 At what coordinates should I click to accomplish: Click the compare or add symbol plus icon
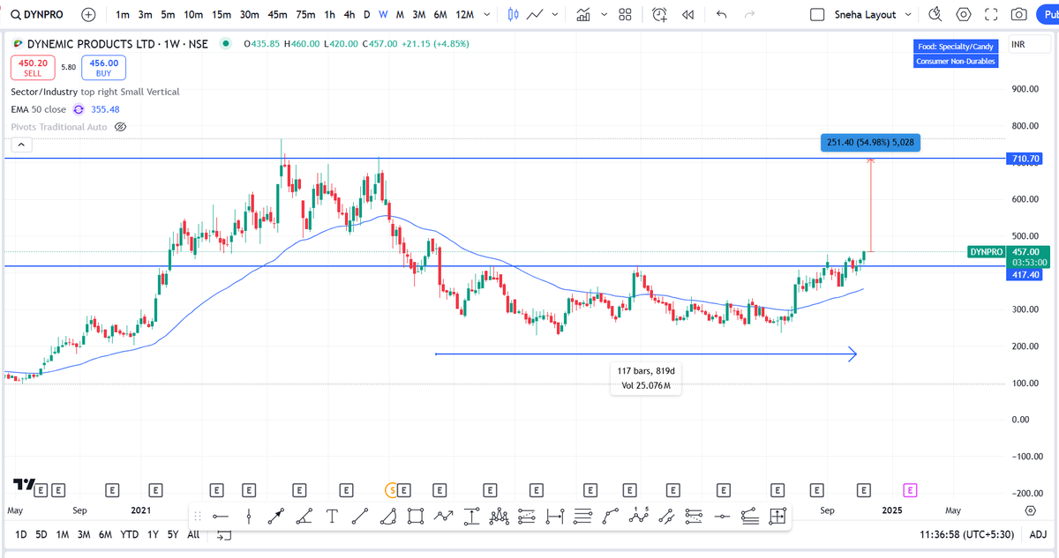[88, 15]
